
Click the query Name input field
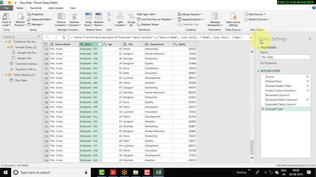click(x=285, y=57)
